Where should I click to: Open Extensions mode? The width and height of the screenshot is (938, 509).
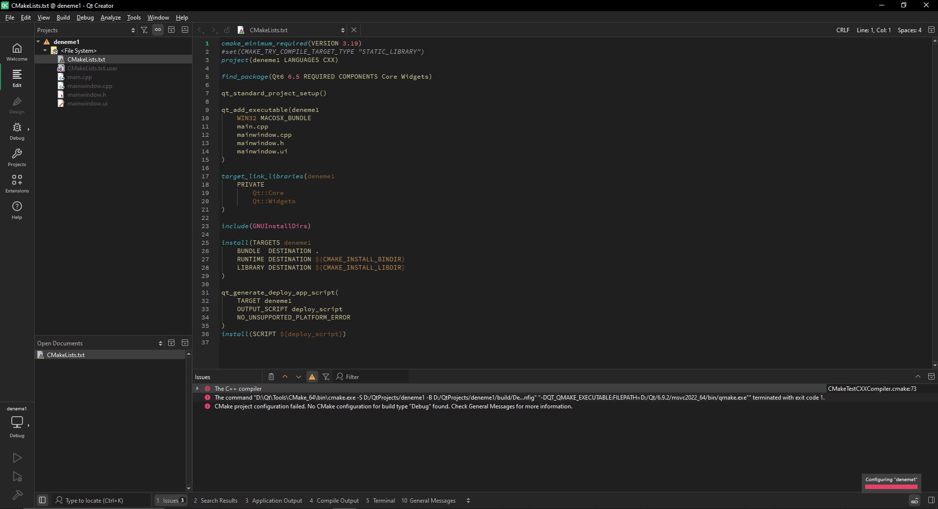coord(17,184)
